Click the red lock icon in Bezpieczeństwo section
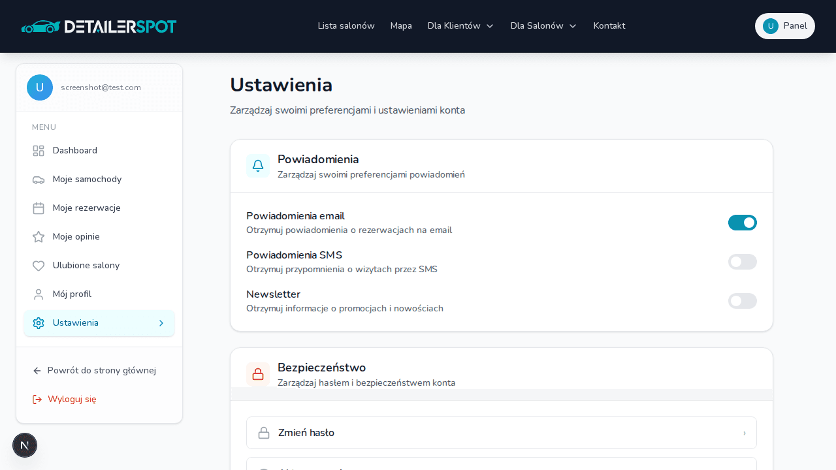This screenshot has width=836, height=470. click(258, 374)
